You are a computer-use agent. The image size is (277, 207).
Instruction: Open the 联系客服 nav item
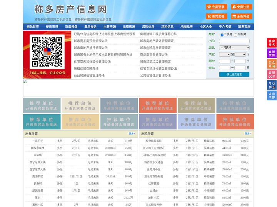coord(244,27)
